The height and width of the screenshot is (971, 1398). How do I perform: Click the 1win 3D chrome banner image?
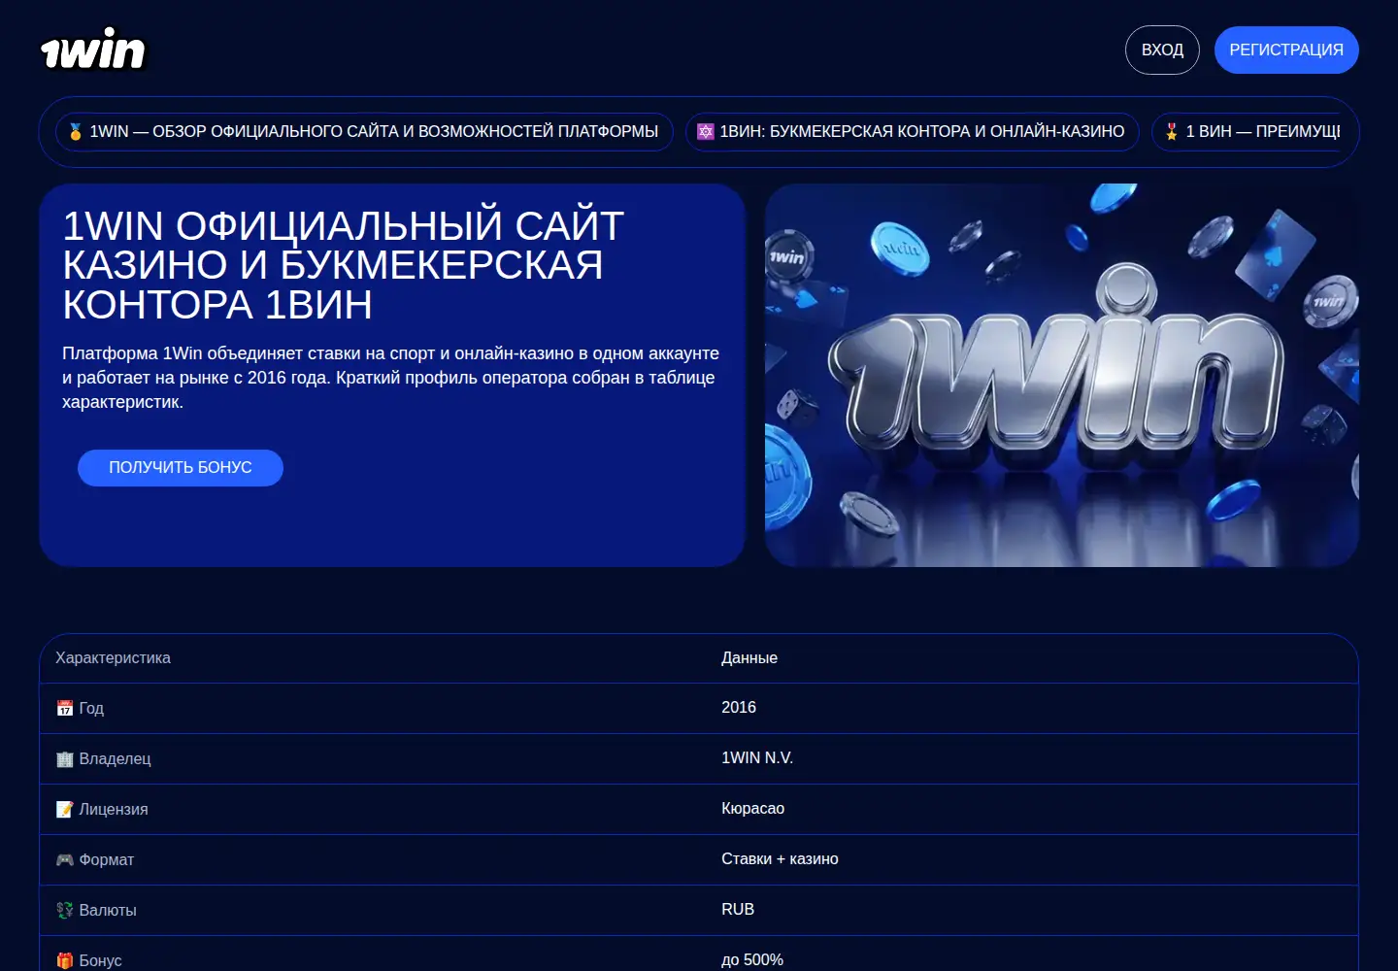(x=1062, y=375)
